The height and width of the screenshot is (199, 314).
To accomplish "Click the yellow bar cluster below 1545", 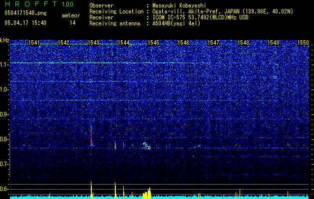I will pyautogui.click(x=147, y=193).
